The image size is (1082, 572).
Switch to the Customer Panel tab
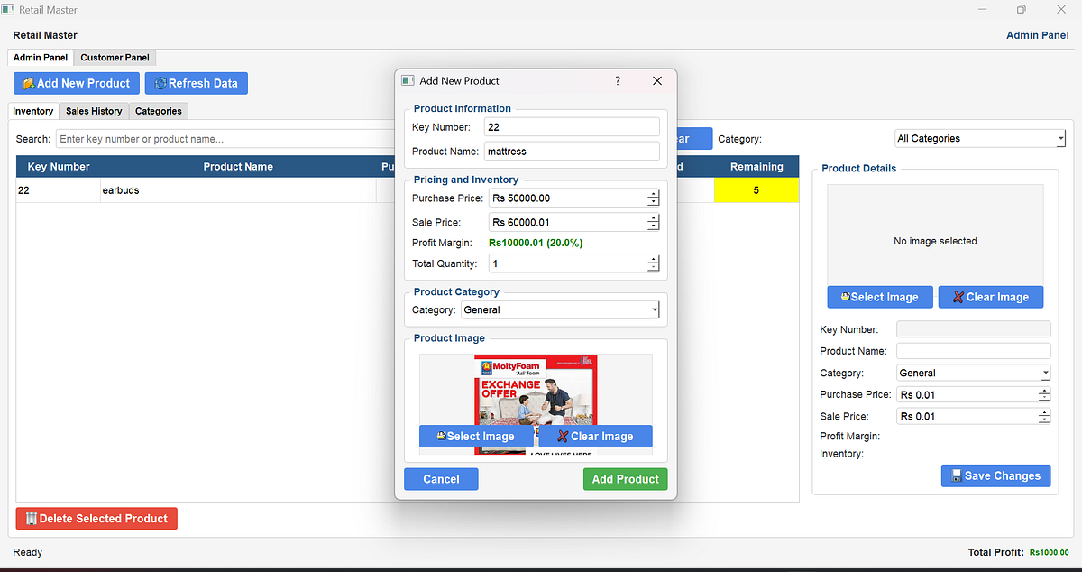pos(115,56)
